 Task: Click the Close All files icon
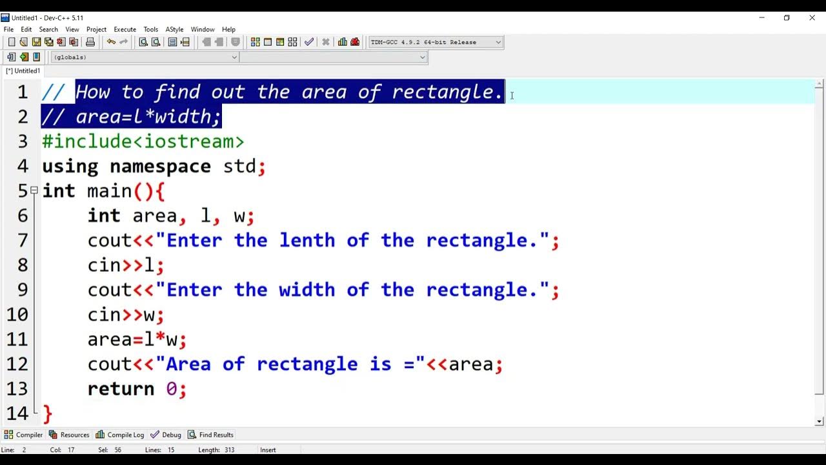click(x=74, y=42)
